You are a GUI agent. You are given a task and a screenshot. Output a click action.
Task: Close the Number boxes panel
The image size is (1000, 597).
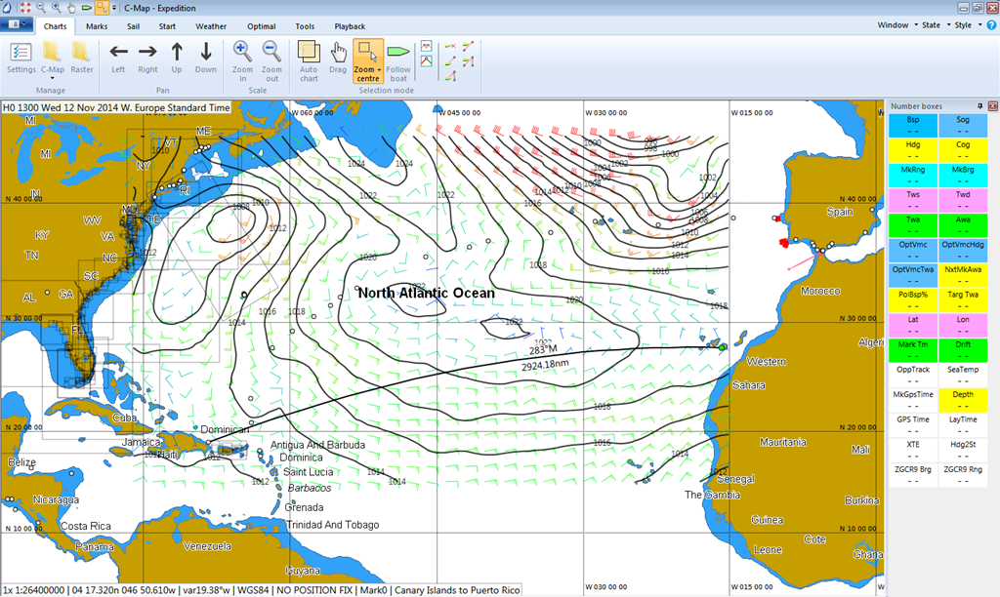click(992, 105)
